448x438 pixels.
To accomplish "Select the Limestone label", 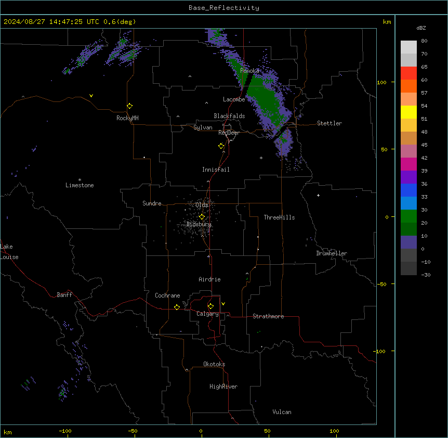I will 80,185.
